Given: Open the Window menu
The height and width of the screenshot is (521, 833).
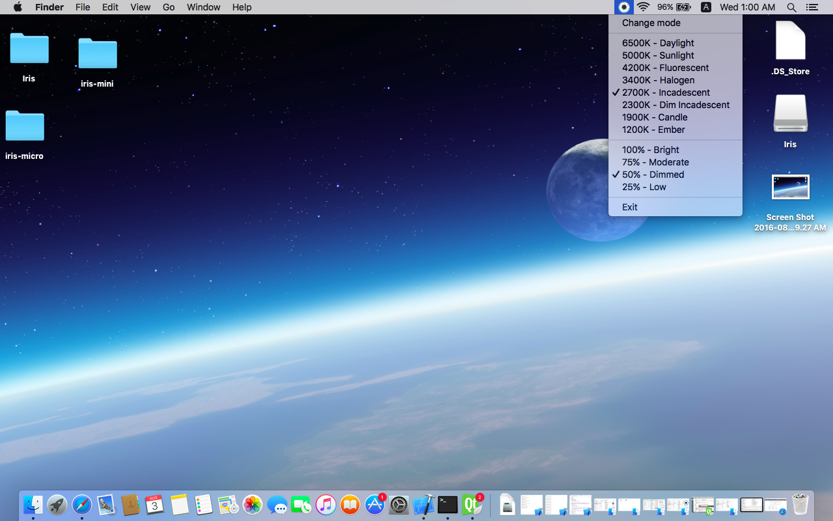Looking at the screenshot, I should (x=204, y=7).
